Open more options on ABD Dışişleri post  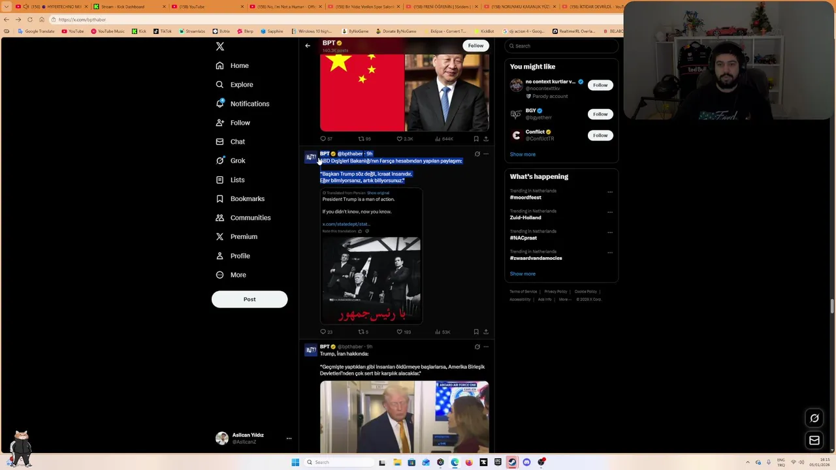pos(486,154)
